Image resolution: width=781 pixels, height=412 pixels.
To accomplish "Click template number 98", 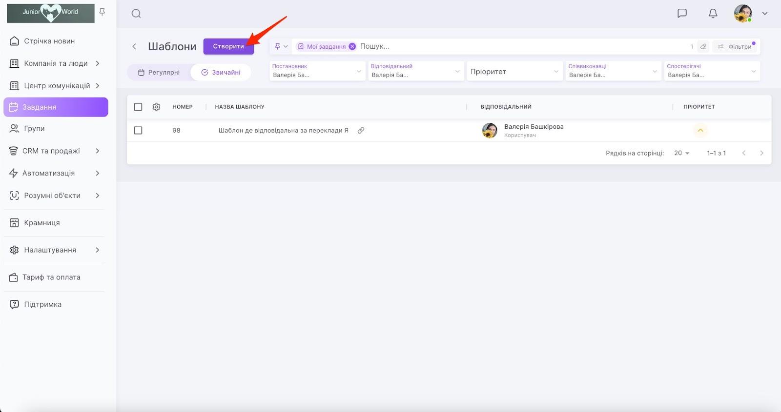I will tap(177, 130).
